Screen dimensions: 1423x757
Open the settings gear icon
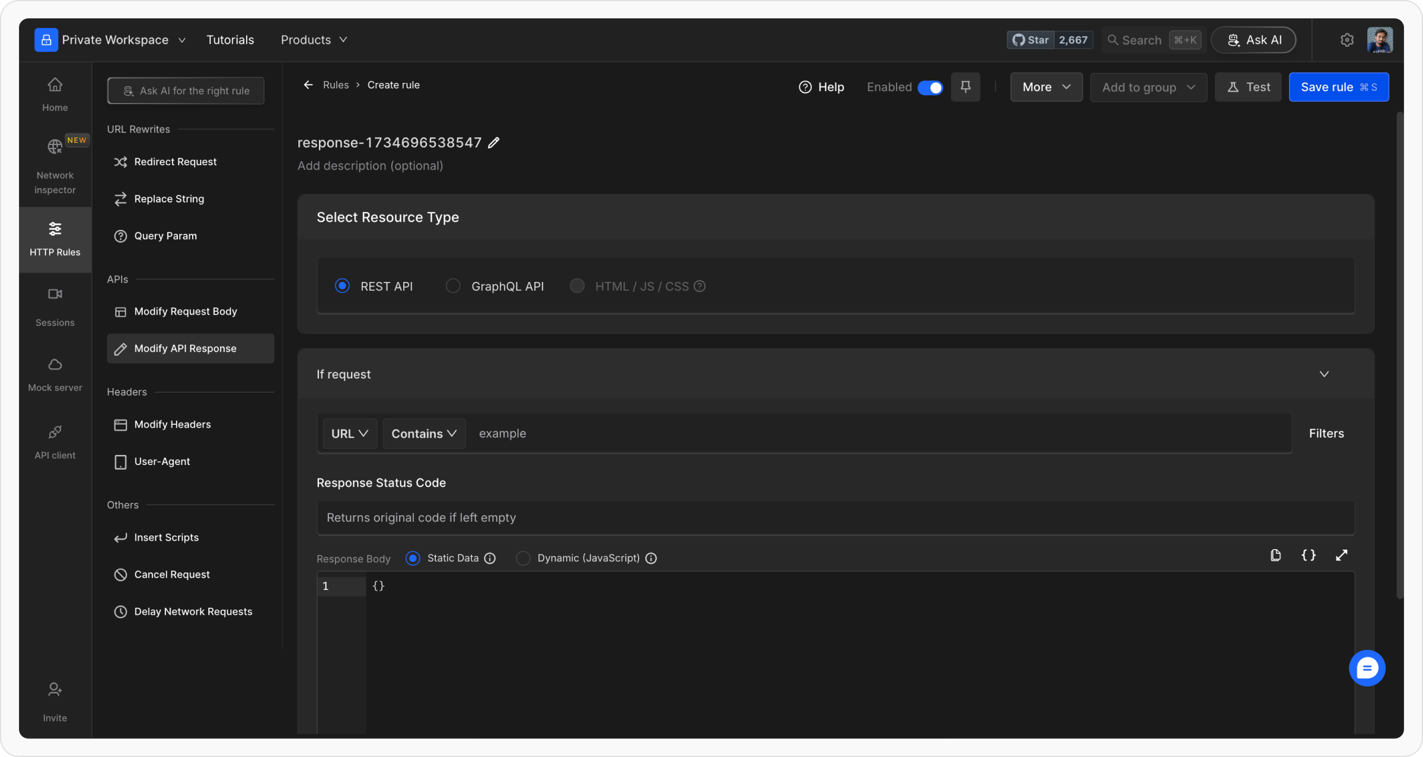pyautogui.click(x=1347, y=40)
